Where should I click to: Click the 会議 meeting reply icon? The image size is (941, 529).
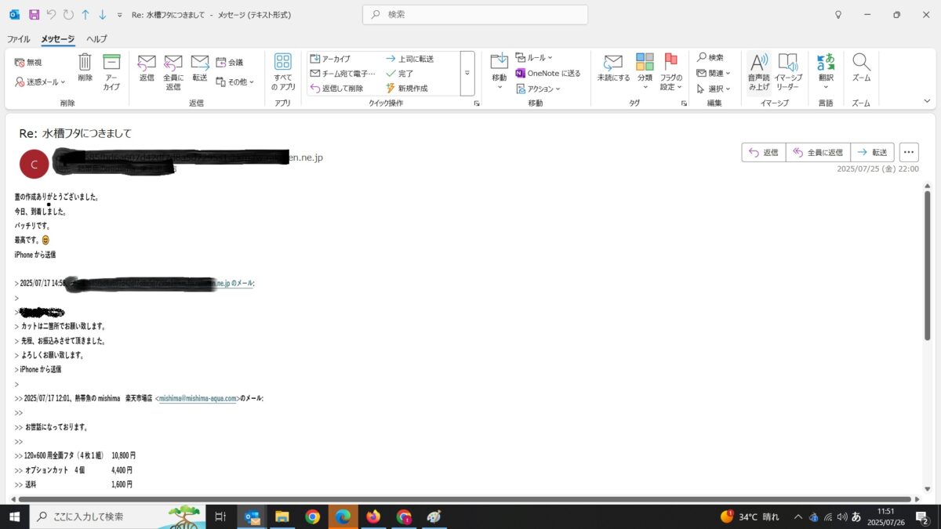(x=229, y=63)
